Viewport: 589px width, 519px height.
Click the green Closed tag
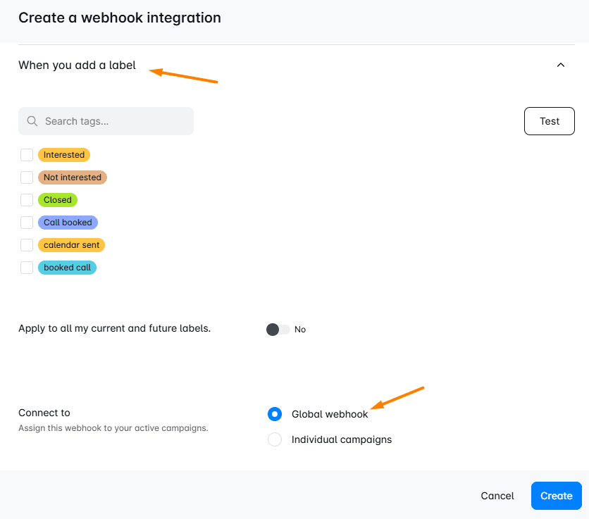point(58,200)
